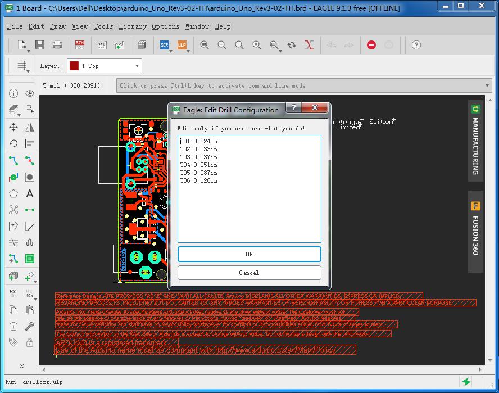Screen dimensions: 499x393
Task: Select the Rotate tool icon
Action: click(x=13, y=143)
